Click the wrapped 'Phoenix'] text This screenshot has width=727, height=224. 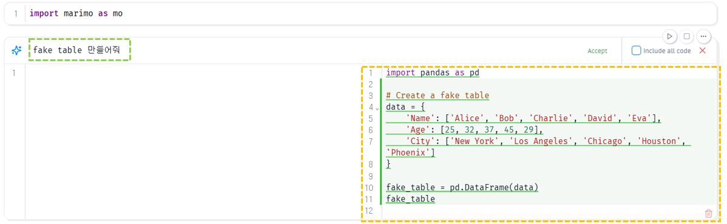tap(410, 153)
